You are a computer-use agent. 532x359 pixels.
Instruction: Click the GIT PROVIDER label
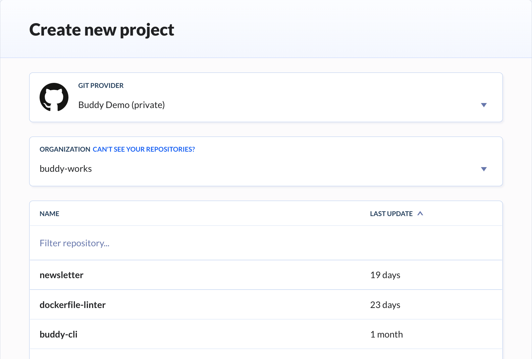[x=101, y=86]
